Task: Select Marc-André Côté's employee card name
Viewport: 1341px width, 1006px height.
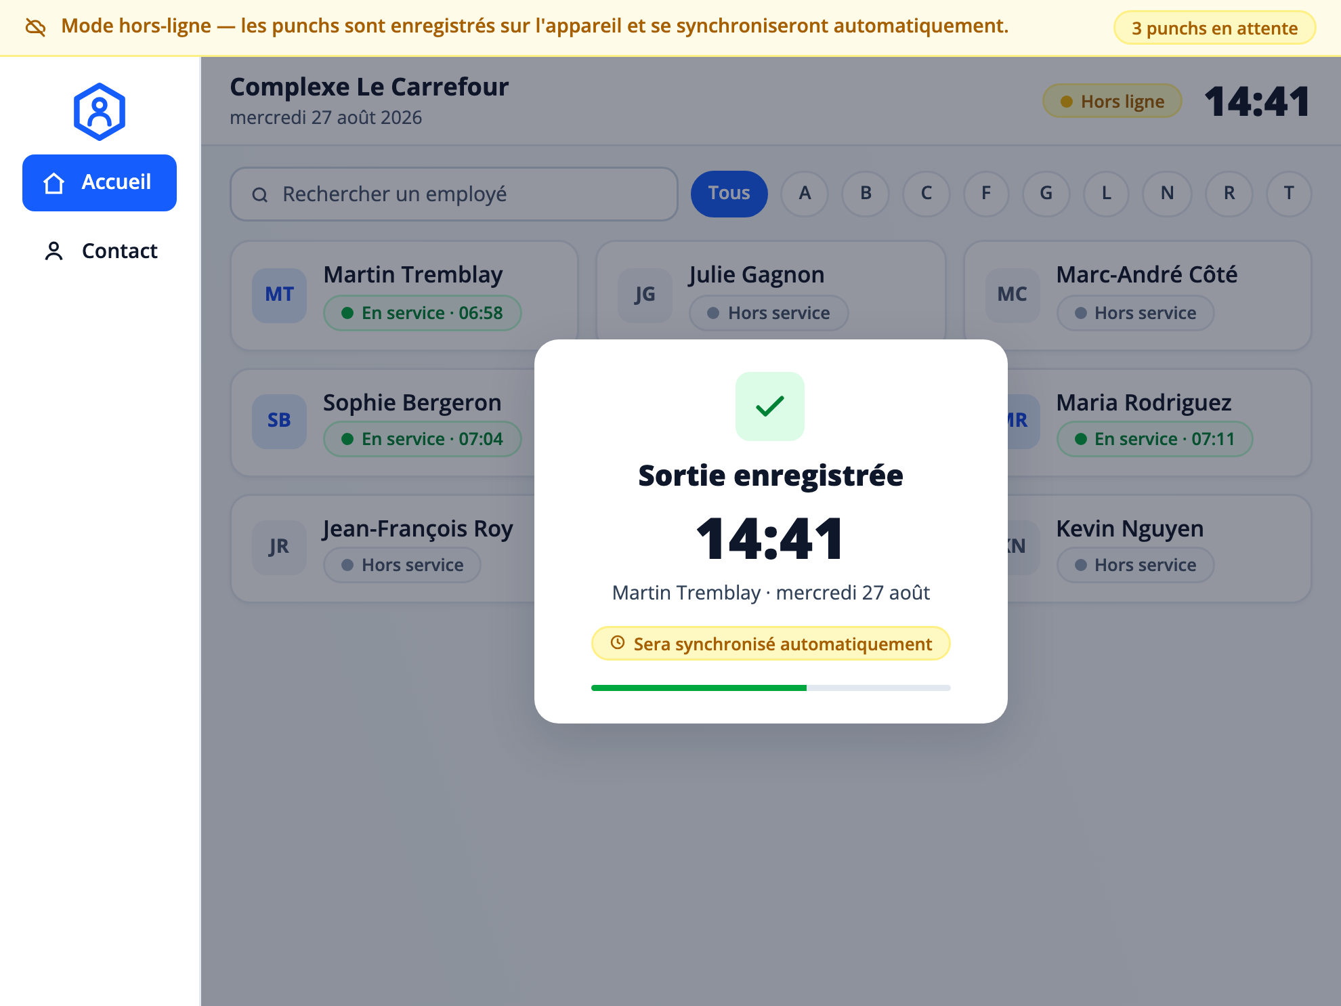Action: [1147, 275]
